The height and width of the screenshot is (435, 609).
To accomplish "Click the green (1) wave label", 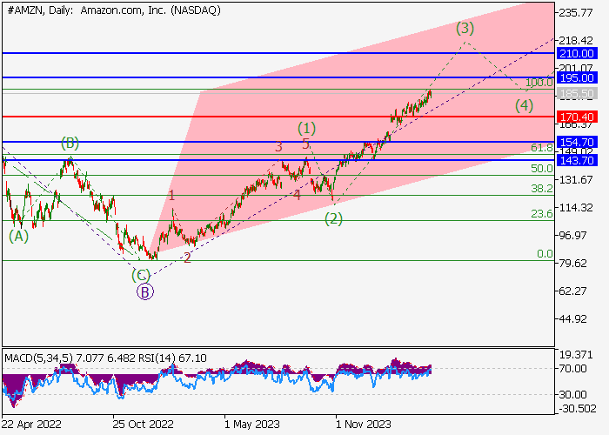I will 307,128.
